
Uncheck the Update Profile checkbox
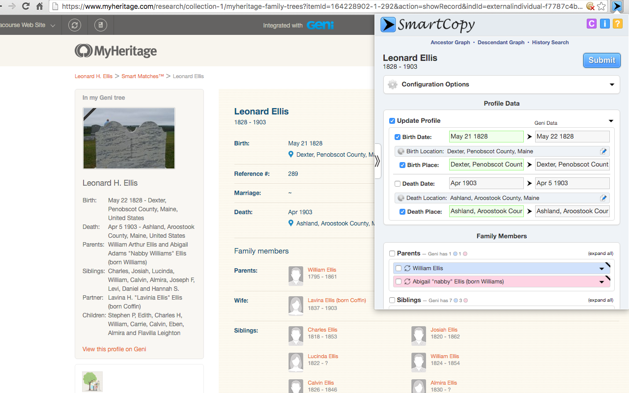pyautogui.click(x=392, y=120)
